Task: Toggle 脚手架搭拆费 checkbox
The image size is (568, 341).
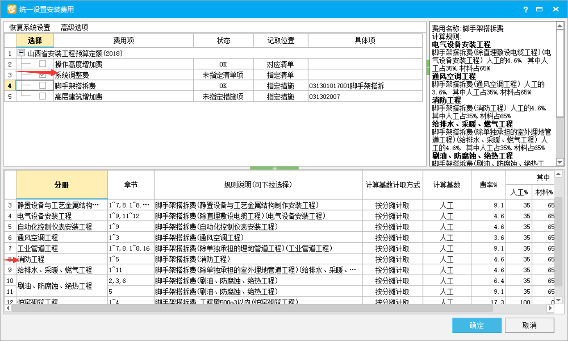Action: coord(43,85)
